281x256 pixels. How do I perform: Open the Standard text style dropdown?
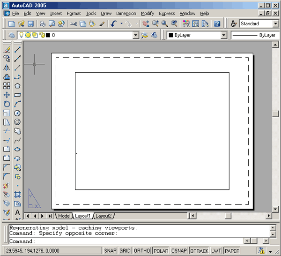coord(275,23)
